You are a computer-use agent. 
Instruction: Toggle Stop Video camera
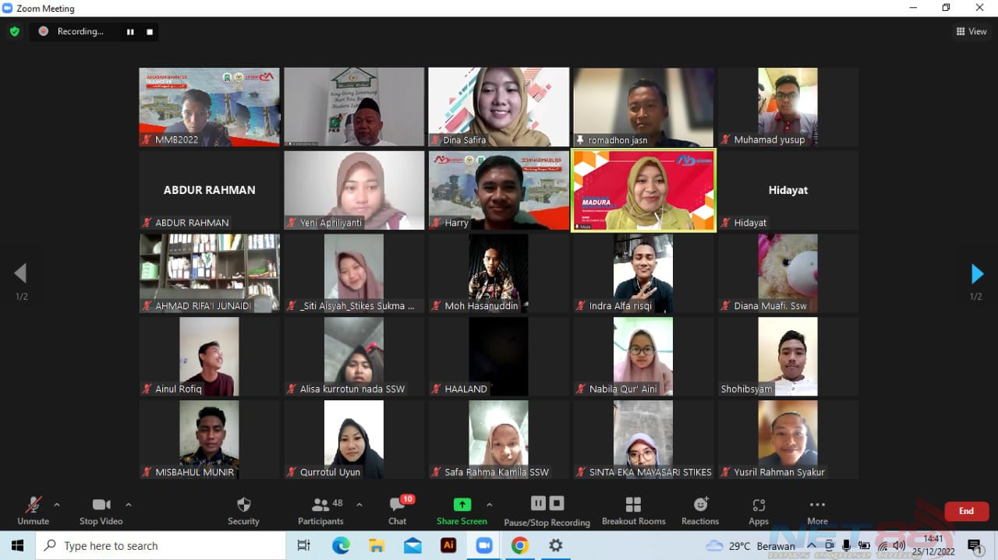click(101, 510)
